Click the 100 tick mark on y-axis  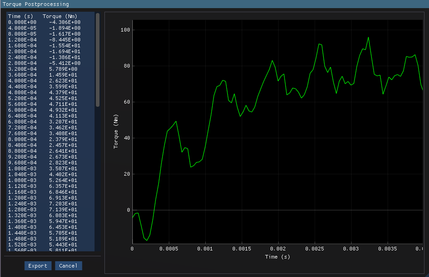click(x=125, y=29)
